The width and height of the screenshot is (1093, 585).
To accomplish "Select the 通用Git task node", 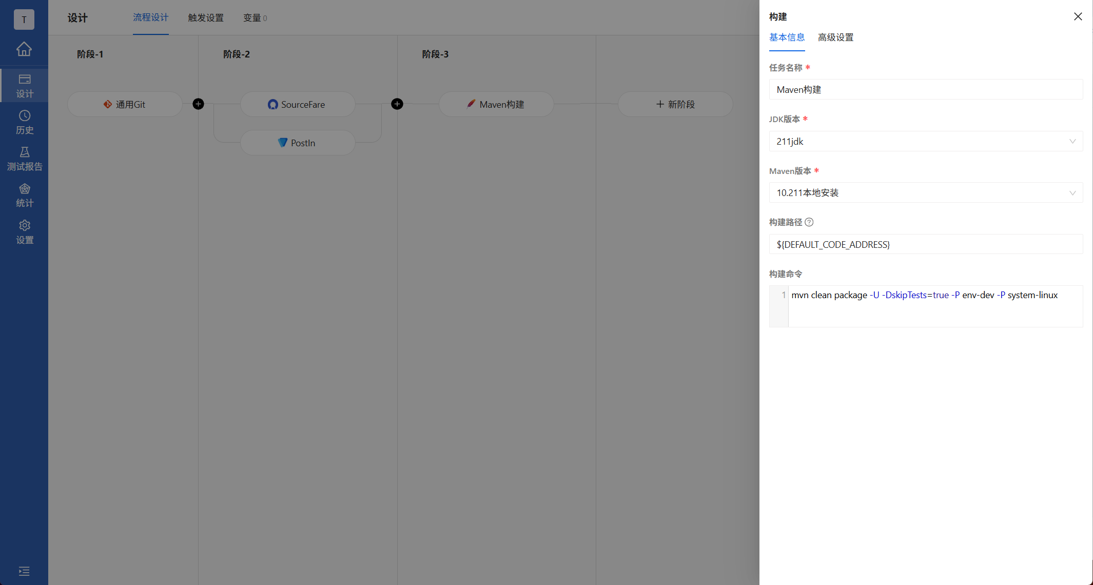I will (125, 104).
